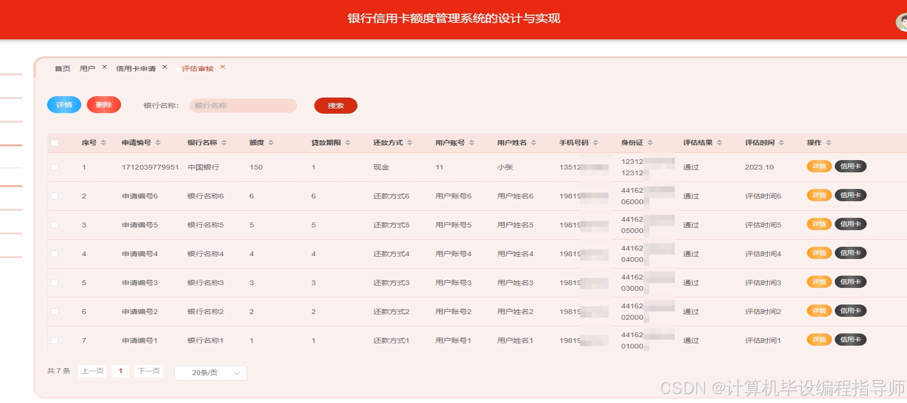Check the 申请编号2 row checkbox
This screenshot has width=907, height=403.
coord(54,312)
